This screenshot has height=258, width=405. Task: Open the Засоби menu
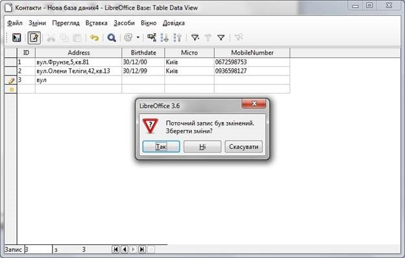click(124, 23)
